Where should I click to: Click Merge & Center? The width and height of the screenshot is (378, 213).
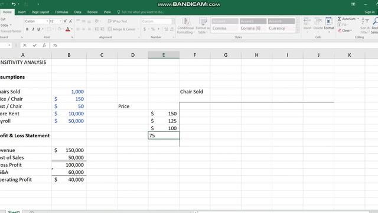coord(122,29)
